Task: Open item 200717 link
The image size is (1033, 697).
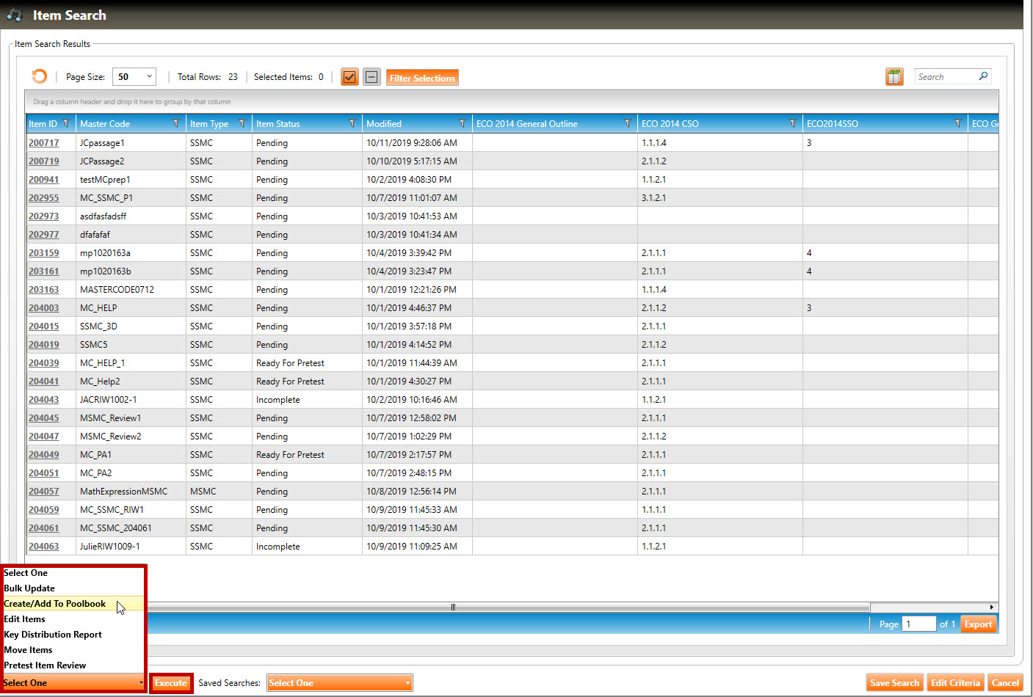Action: click(x=43, y=143)
